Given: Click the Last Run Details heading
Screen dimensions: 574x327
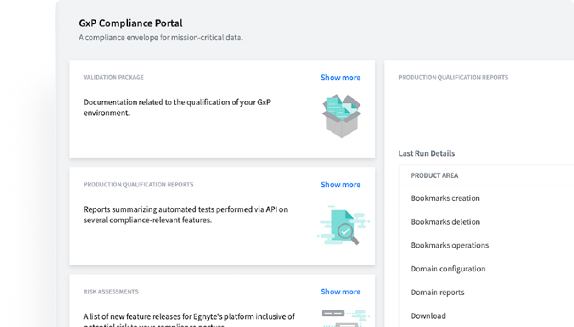Looking at the screenshot, I should point(426,153).
